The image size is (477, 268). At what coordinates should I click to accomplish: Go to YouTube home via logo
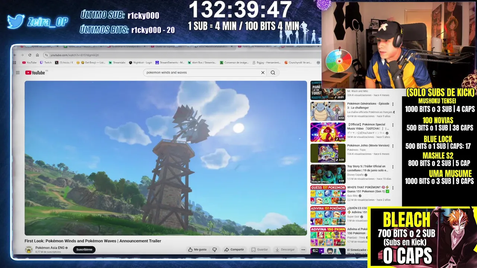tap(35, 73)
